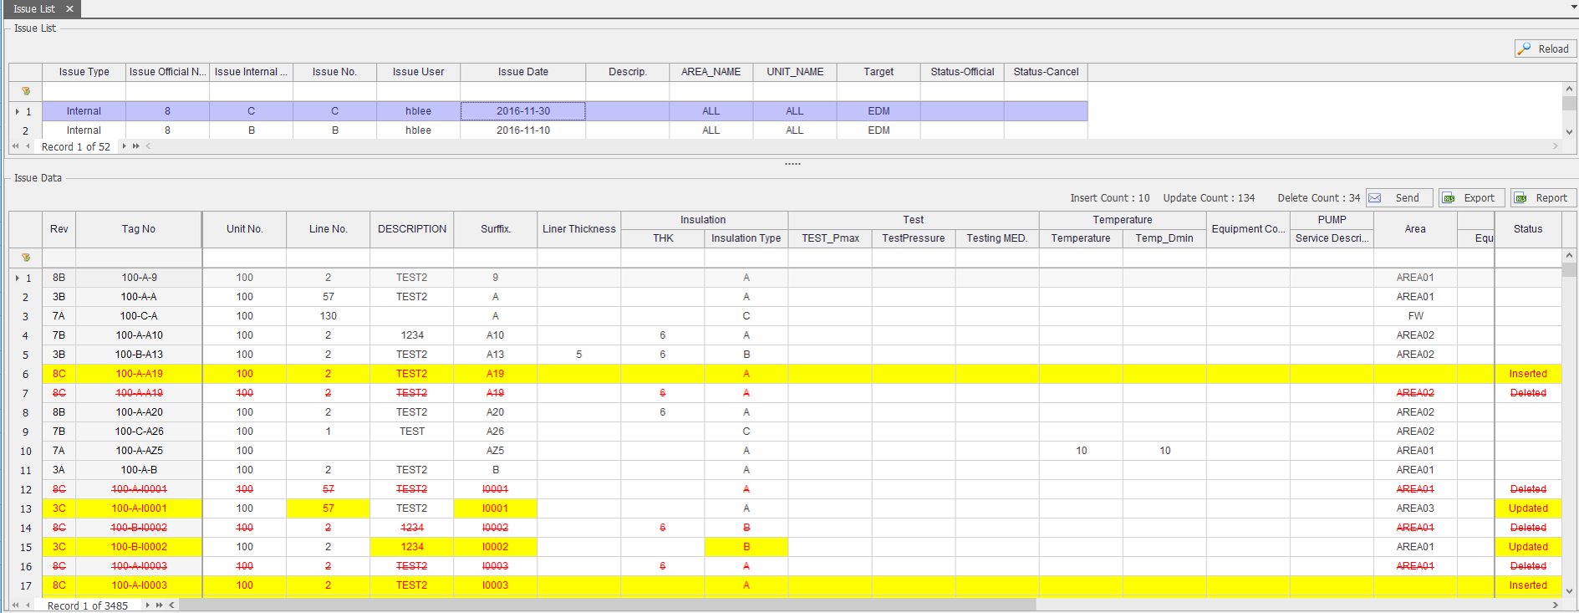This screenshot has height=613, width=1579.
Task: Send the issue data by email
Action: (x=1398, y=198)
